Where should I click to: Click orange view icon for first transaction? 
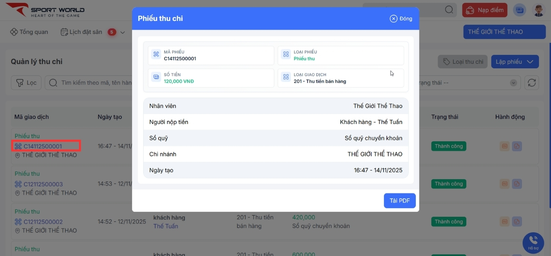[x=504, y=146]
